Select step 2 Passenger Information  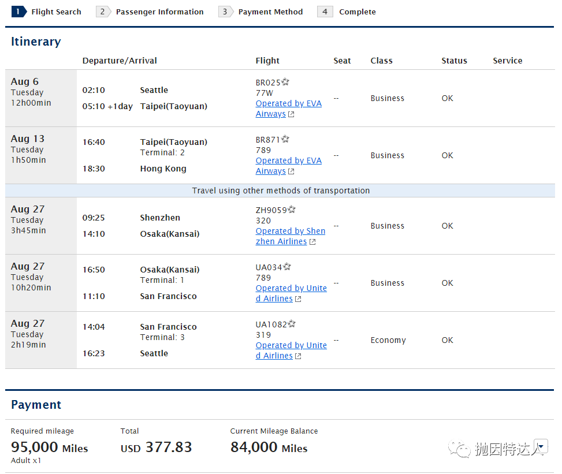150,12
